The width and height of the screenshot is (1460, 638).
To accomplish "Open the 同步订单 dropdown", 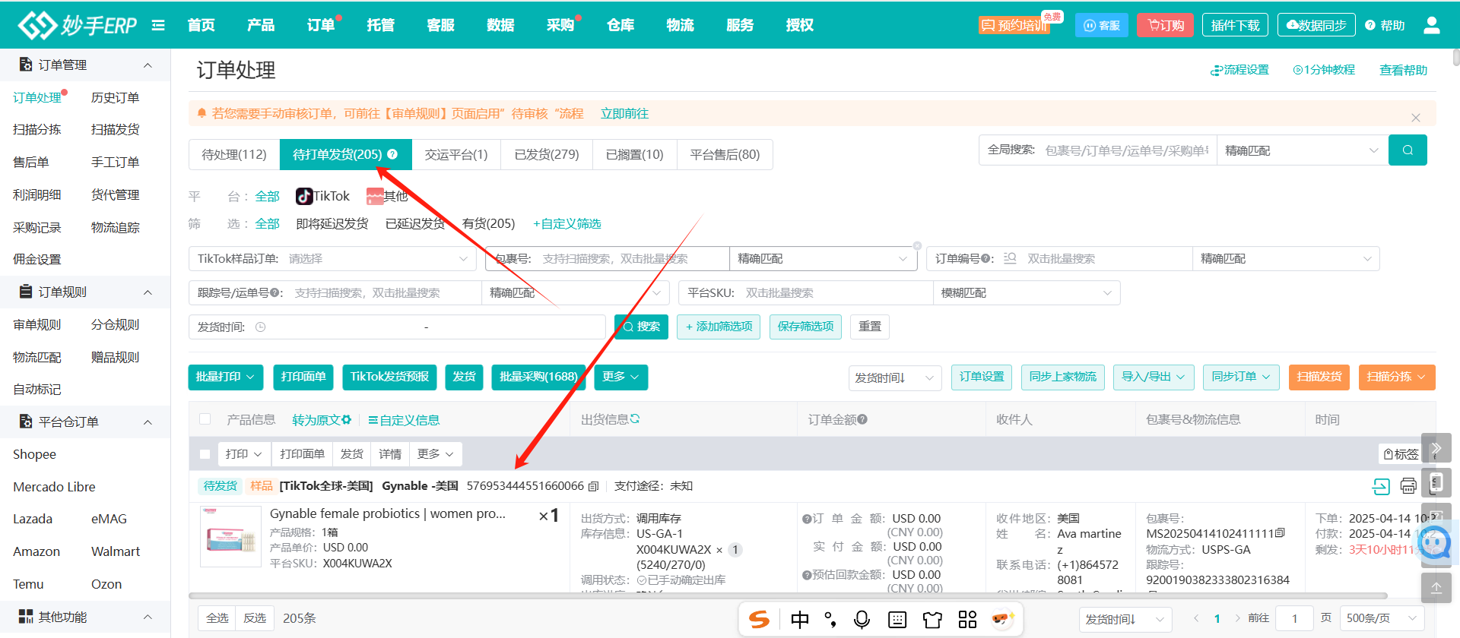I will (1241, 377).
